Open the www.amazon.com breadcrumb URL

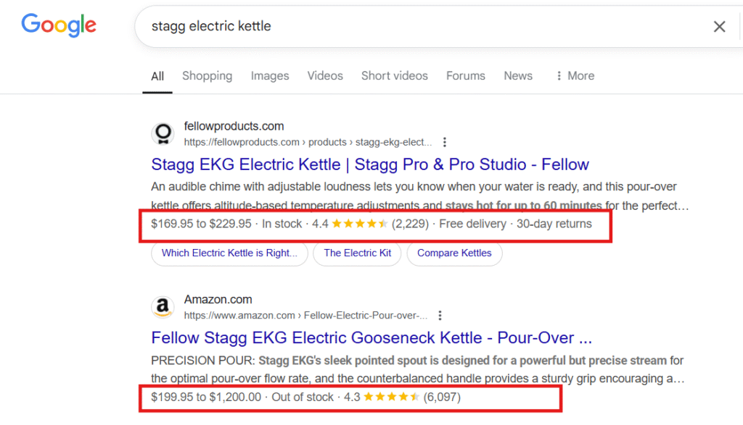pos(305,316)
